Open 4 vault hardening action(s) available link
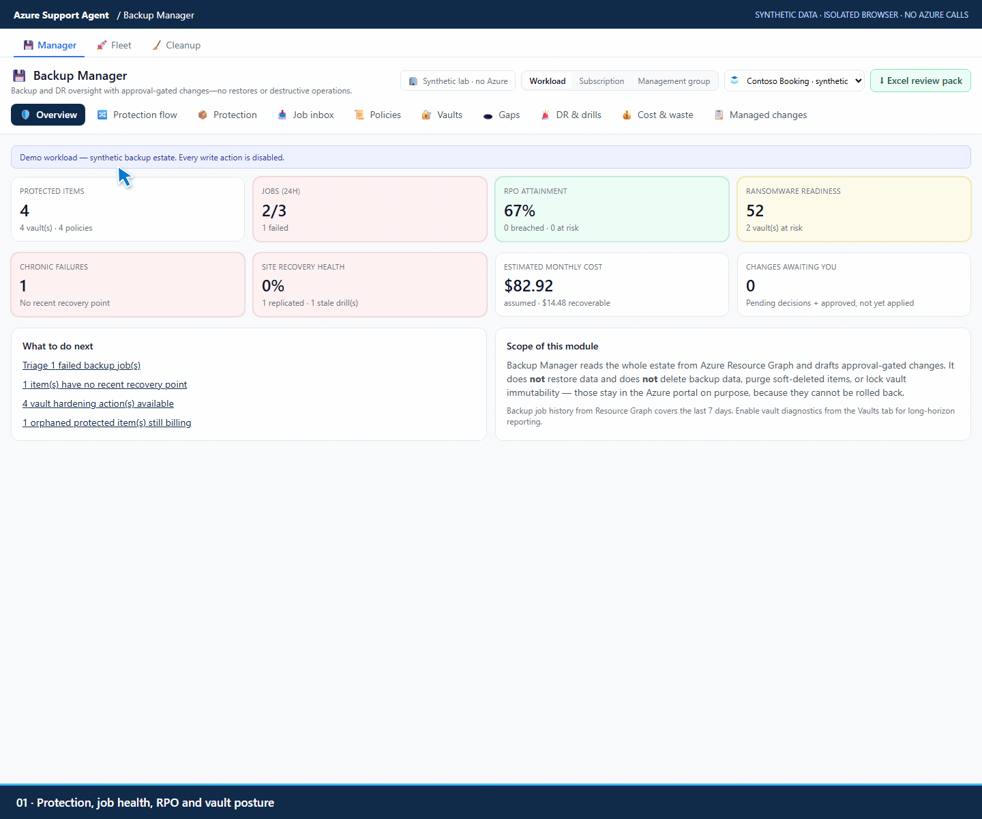Image resolution: width=982 pixels, height=819 pixels. (98, 403)
